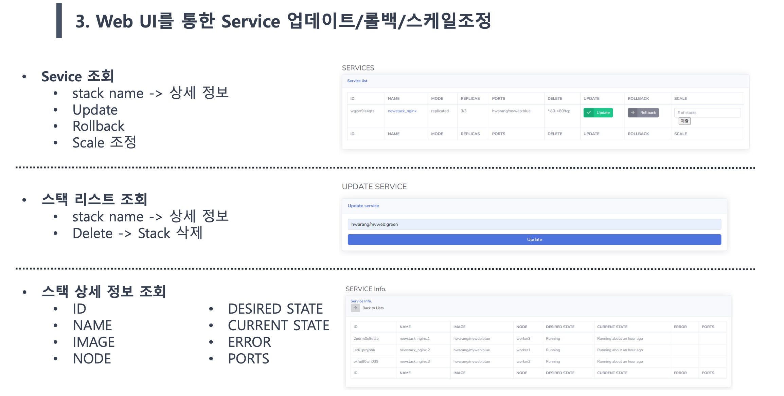The height and width of the screenshot is (396, 784).
Task: Select the newstack_nginx.2 task row
Action: pyautogui.click(x=414, y=350)
